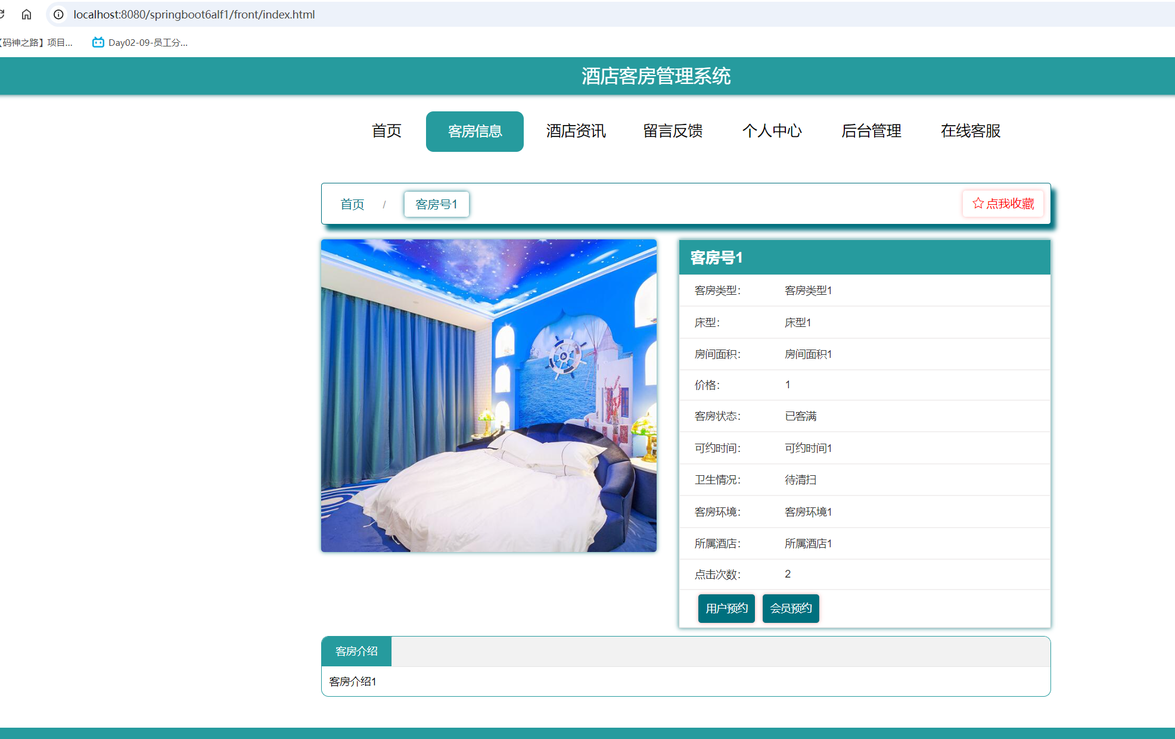This screenshot has height=739, width=1175.
Task: Open the site info icon in address bar
Action: click(x=57, y=14)
